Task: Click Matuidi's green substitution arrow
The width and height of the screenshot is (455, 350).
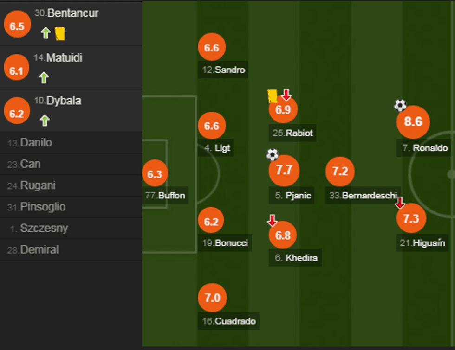Action: pyautogui.click(x=44, y=77)
